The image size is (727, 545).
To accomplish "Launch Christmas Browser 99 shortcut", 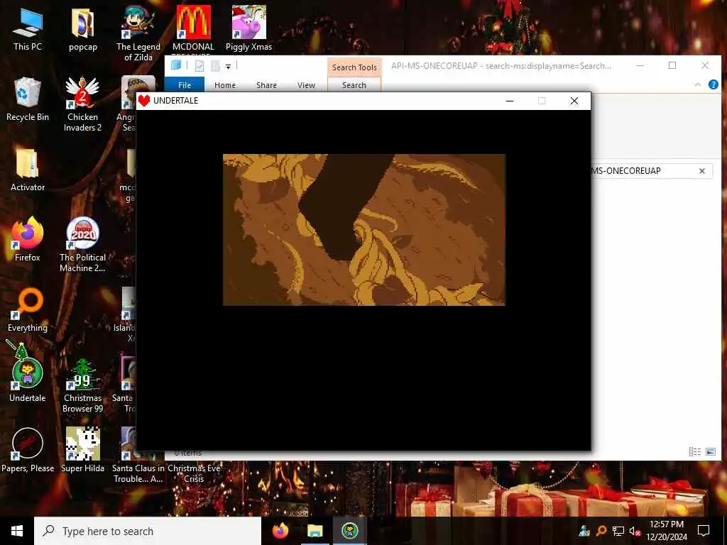I will click(x=82, y=385).
